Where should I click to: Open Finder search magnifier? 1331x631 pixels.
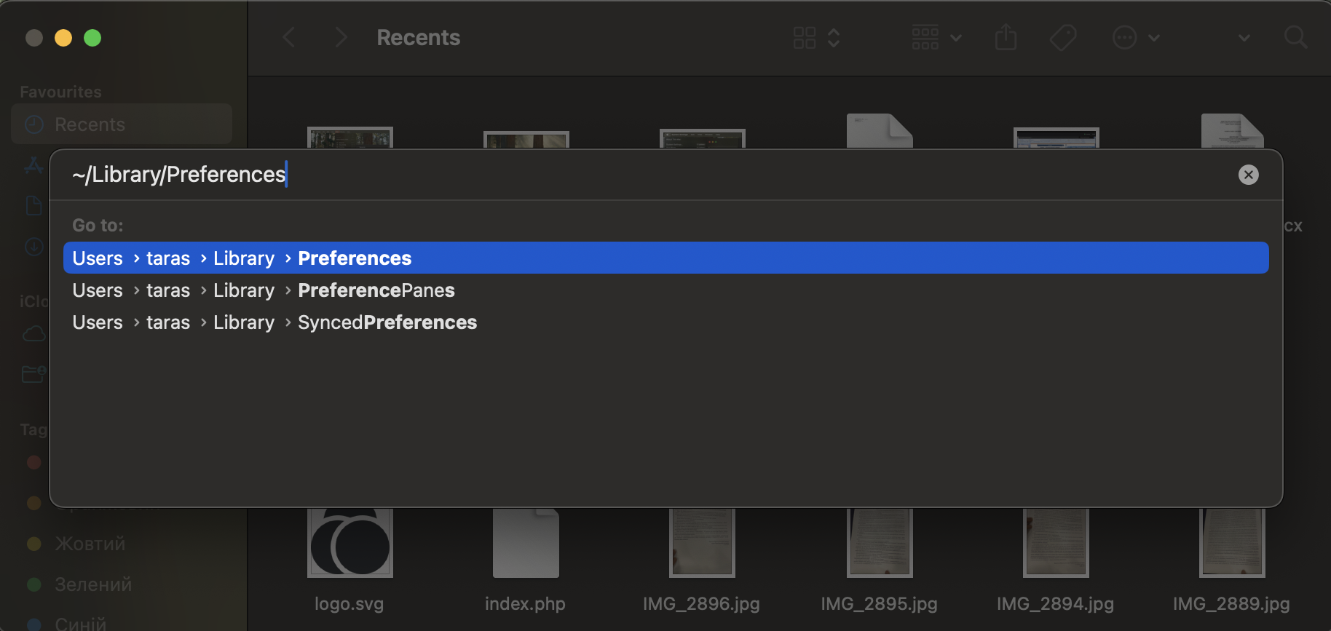pyautogui.click(x=1295, y=37)
